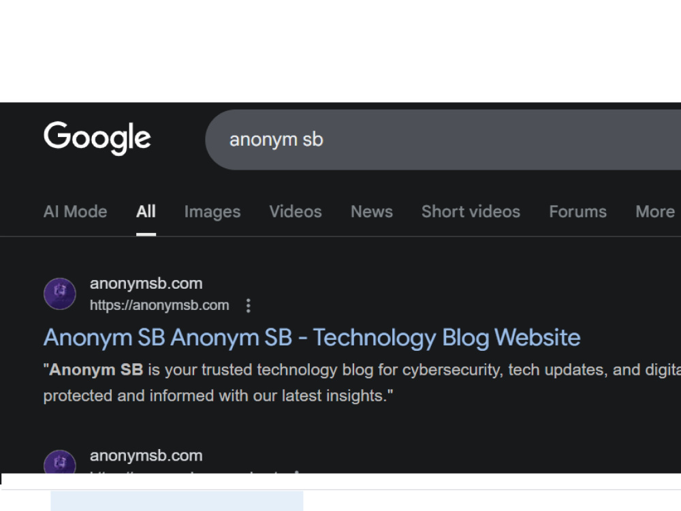The image size is (681, 511).
Task: Go to the Forums tab
Action: (577, 212)
